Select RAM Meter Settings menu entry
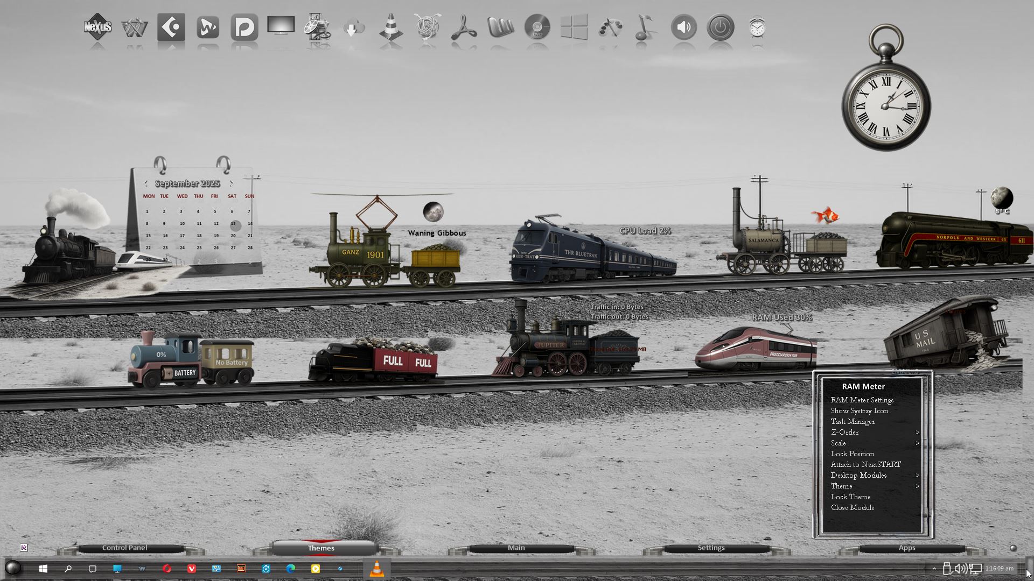This screenshot has height=581, width=1034. click(x=862, y=400)
